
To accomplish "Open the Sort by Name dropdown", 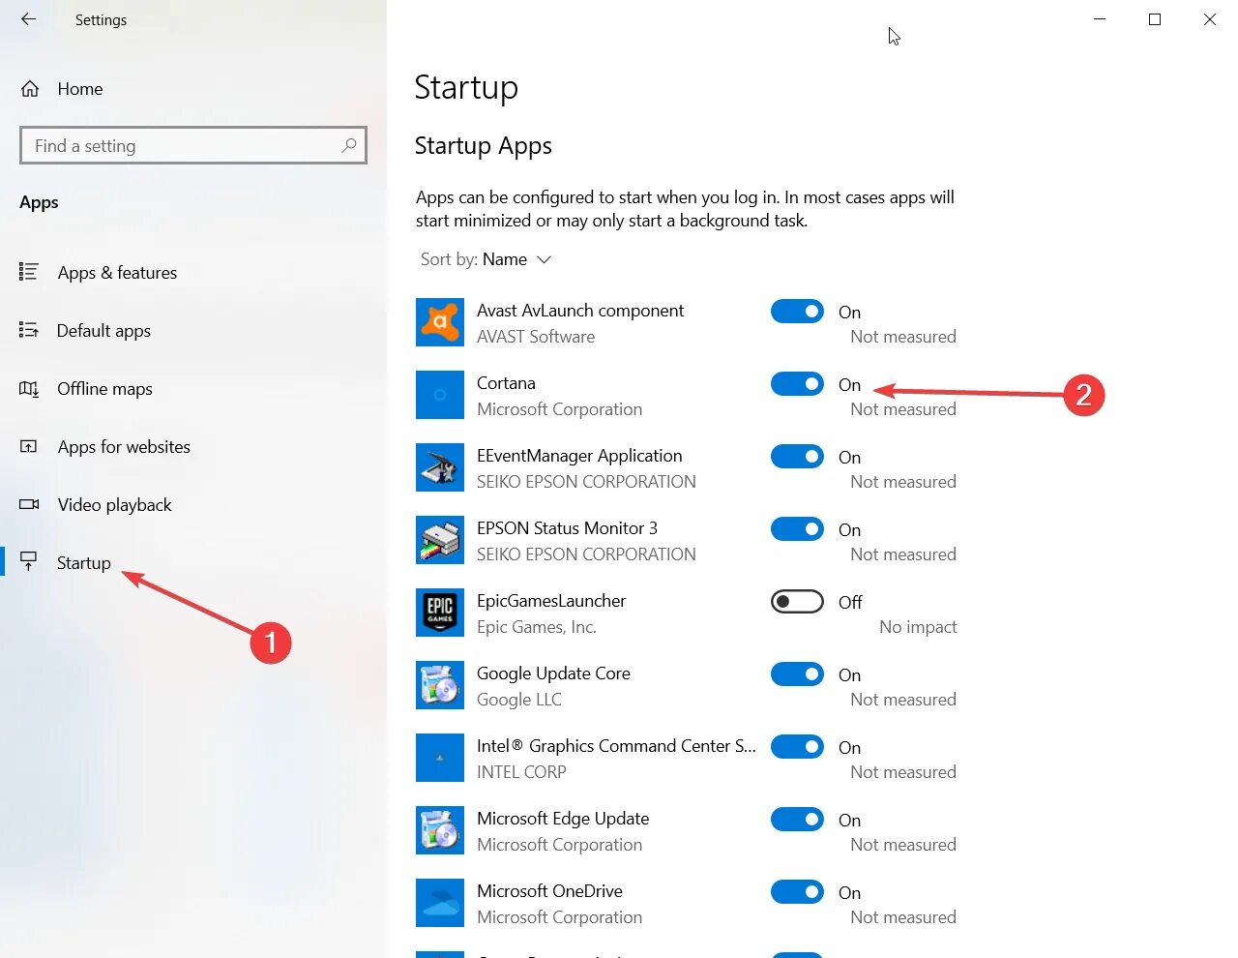I will click(x=486, y=259).
